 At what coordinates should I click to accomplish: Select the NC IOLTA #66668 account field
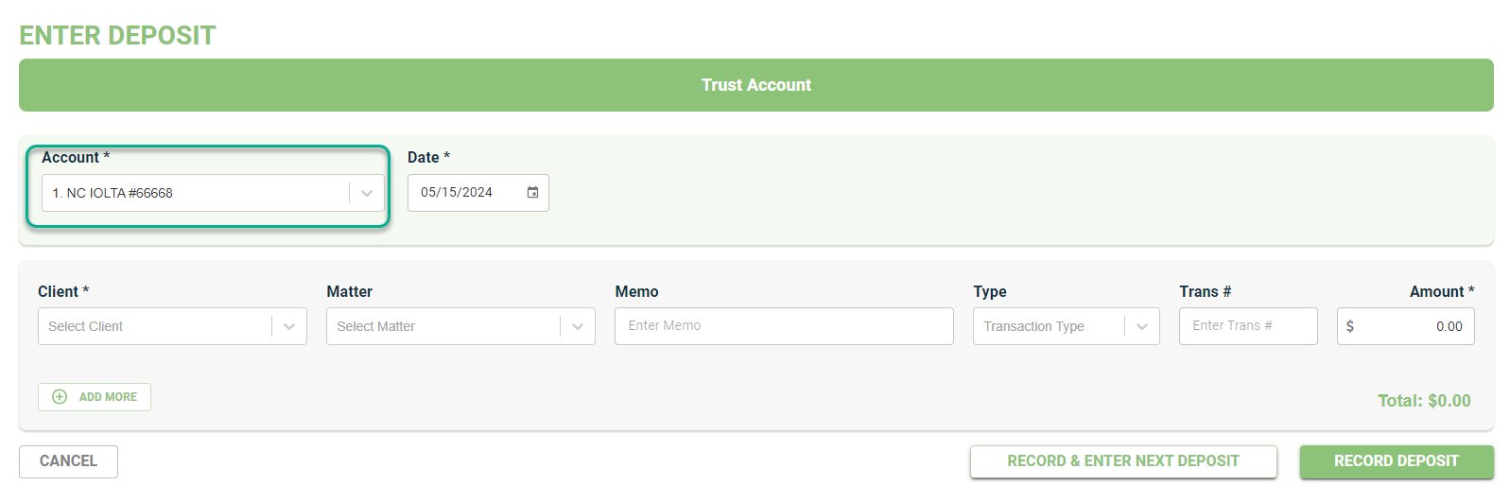pos(213,193)
